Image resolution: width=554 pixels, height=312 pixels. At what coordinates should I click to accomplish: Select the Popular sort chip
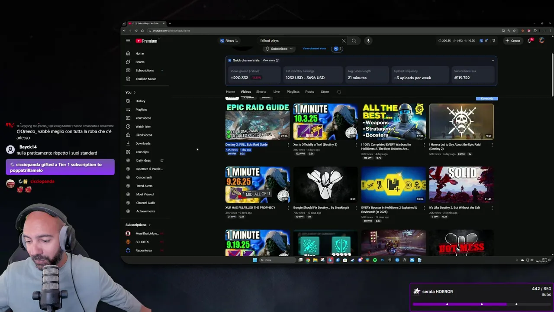pos(249,97)
